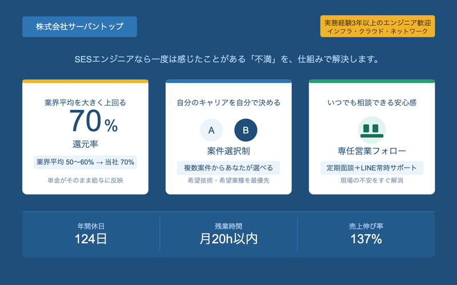Image resolution: width=457 pixels, height=285 pixels.
Task: Click the 単金がそのまま給与に反映 caption
Action: 85,181
